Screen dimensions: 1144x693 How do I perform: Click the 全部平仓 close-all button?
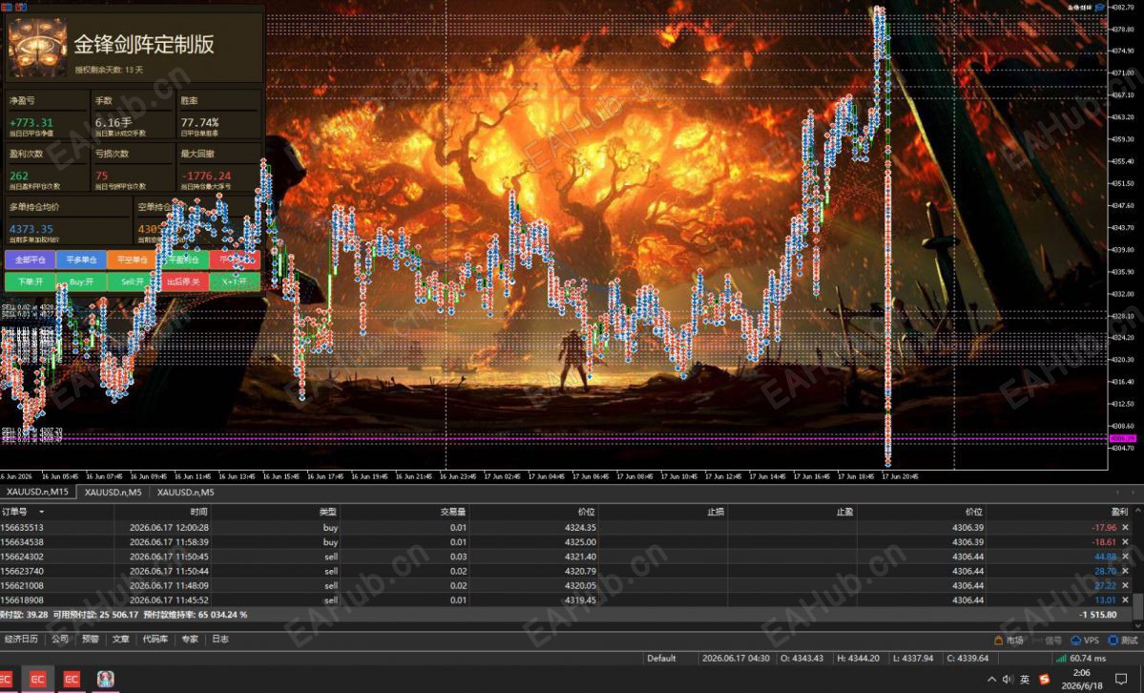pos(30,260)
